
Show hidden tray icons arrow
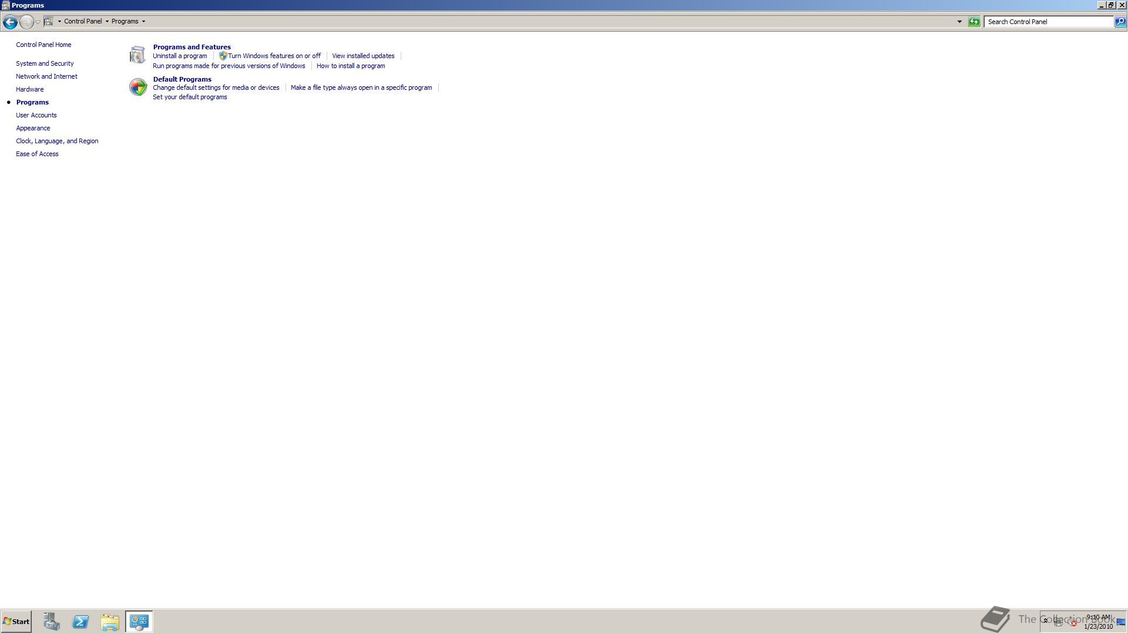click(1046, 621)
